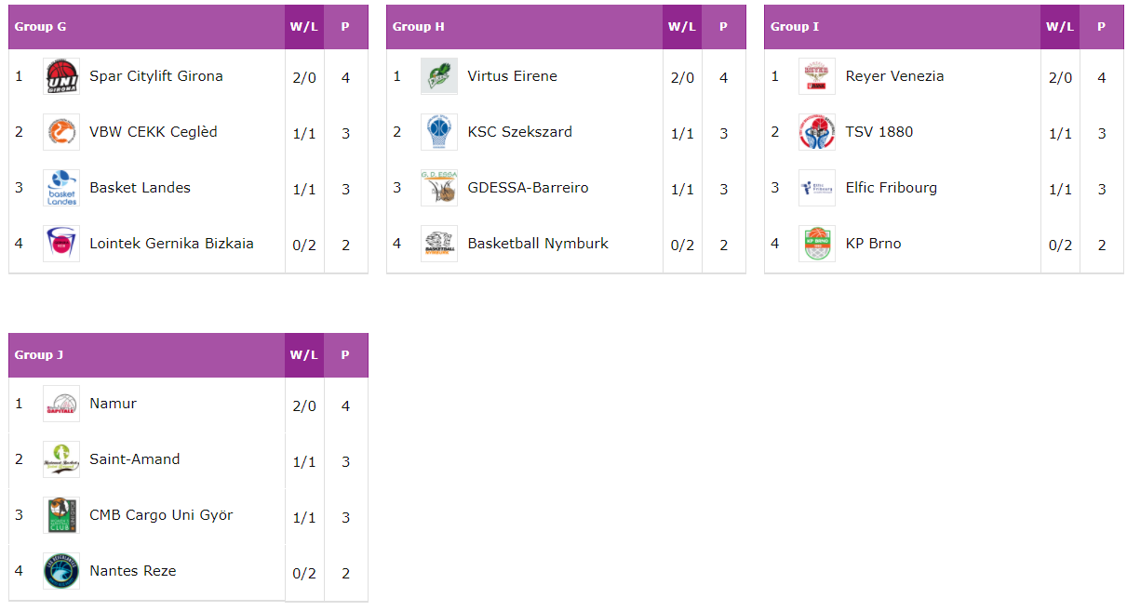1127x611 pixels.
Task: Click the Group J table header
Action: point(147,355)
